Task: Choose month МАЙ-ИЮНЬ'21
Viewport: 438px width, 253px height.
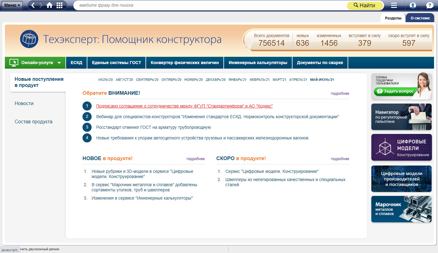Action: click(322, 80)
